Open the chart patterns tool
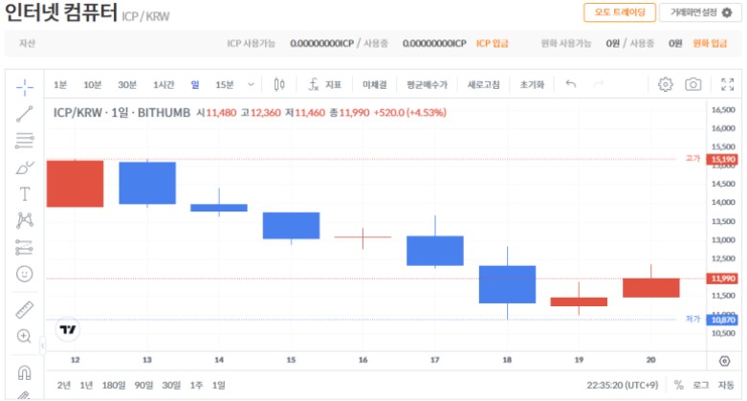Image resolution: width=747 pixels, height=401 pixels. point(25,220)
